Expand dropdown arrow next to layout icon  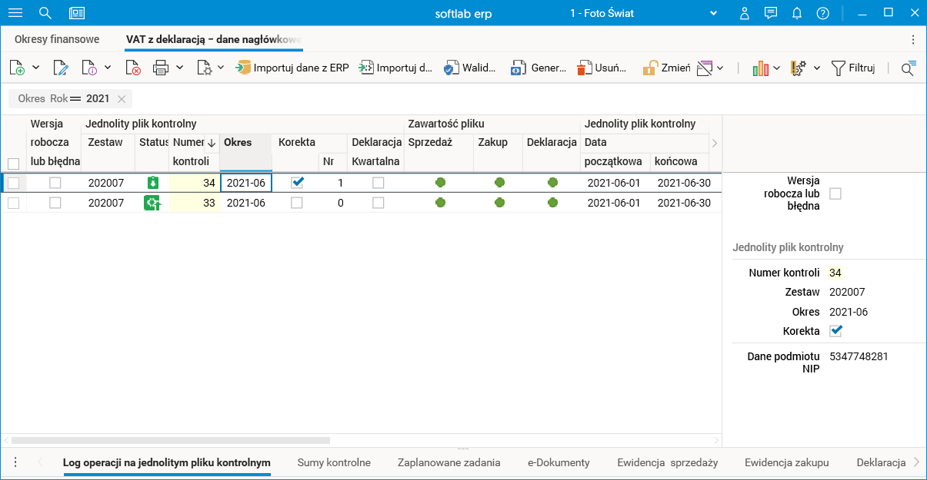[720, 68]
